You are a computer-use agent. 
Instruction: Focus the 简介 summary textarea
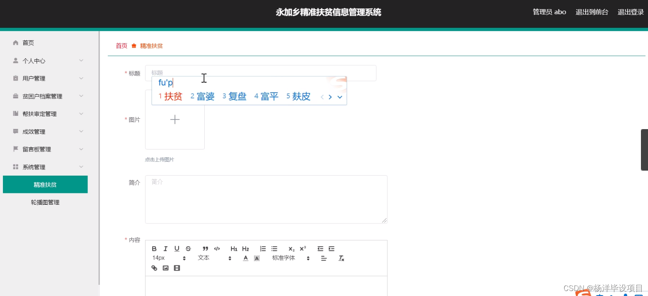pos(266,199)
